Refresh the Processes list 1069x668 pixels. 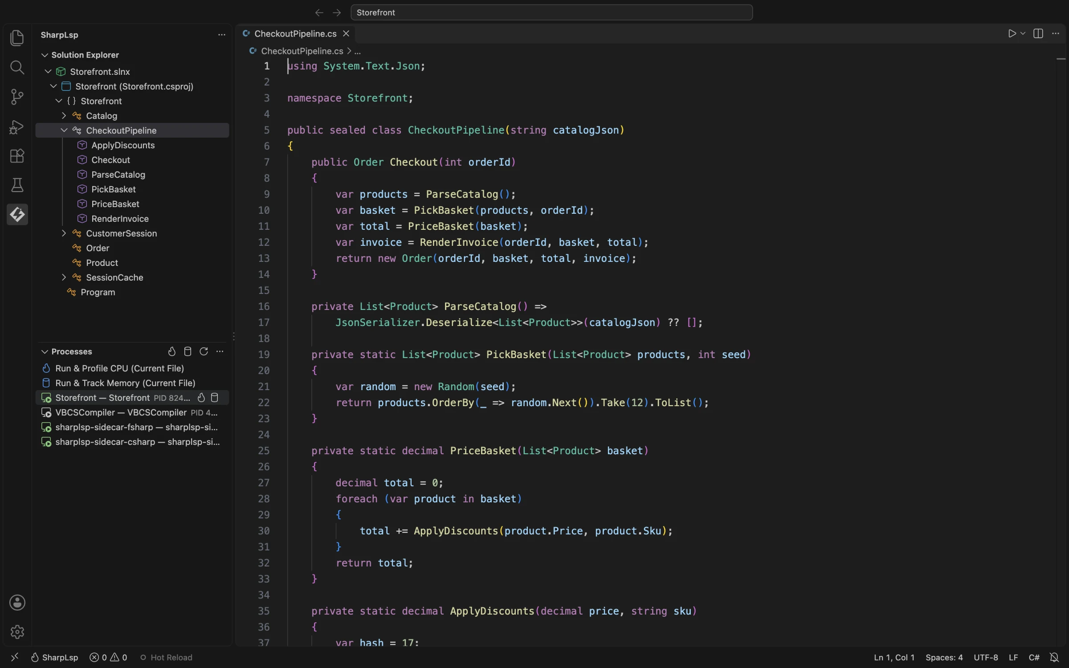(x=204, y=352)
